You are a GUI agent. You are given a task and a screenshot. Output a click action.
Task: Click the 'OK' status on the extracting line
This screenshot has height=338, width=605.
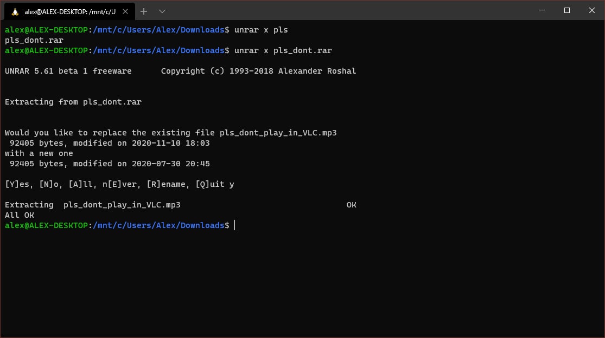352,205
